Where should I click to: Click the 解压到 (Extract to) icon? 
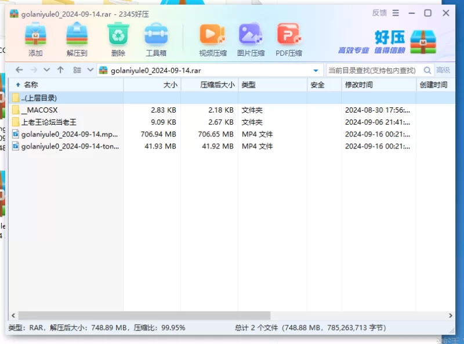click(77, 34)
